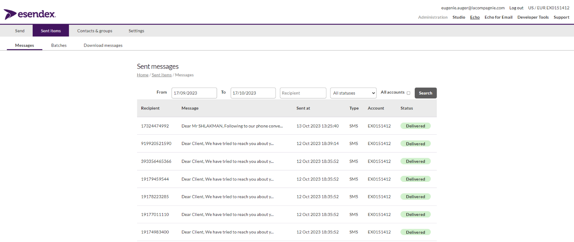Viewport: 574px width, 242px height.
Task: Click the Account column header
Action: (x=376, y=108)
